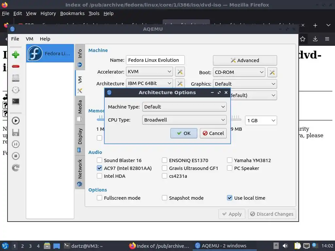
Task: Open the Architecture IBM PC 64Bit dropdown
Action: (x=149, y=83)
